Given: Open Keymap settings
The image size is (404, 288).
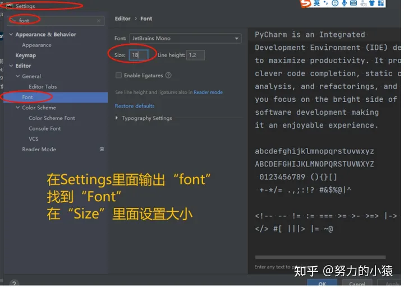Looking at the screenshot, I should point(25,55).
